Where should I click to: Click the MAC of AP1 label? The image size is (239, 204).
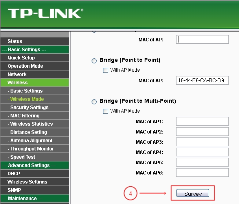click(x=149, y=122)
